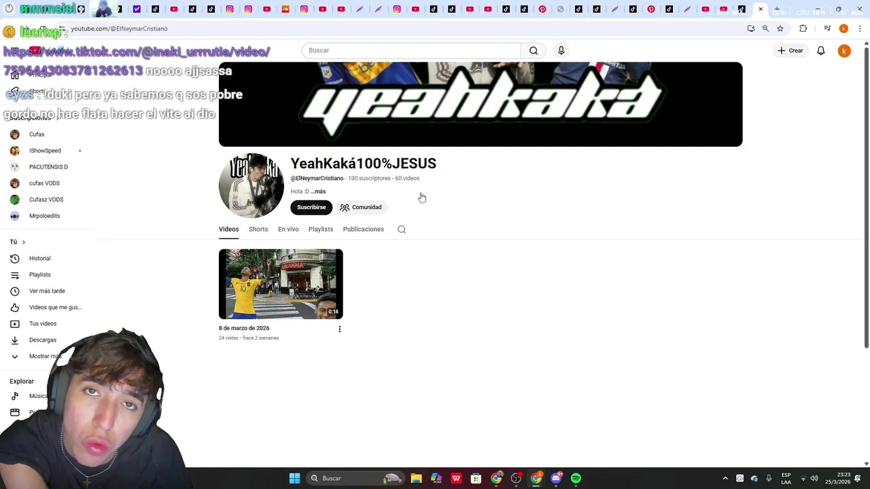The height and width of the screenshot is (489, 870).
Task: Click the thumbs-up liked videos icon
Action: [15, 307]
